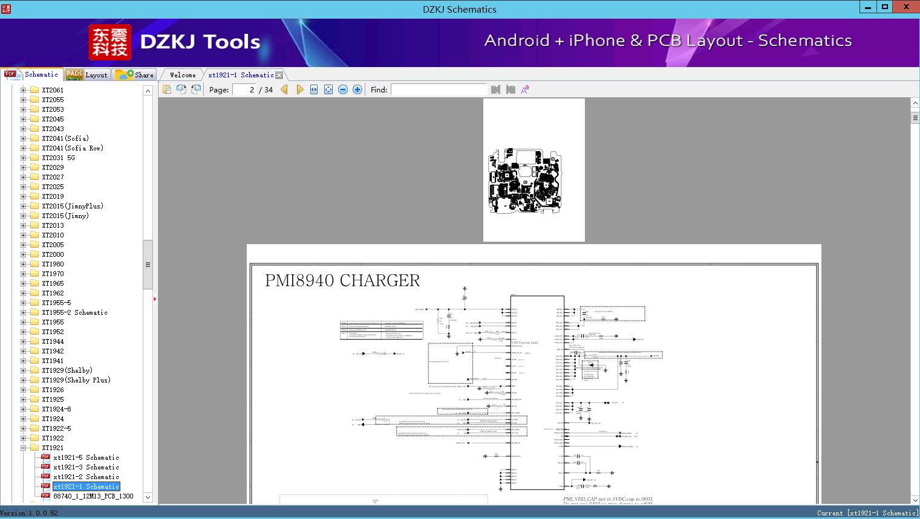Screen dimensions: 920x519
Task: Click the PCB board thumbnail page
Action: [x=534, y=170]
